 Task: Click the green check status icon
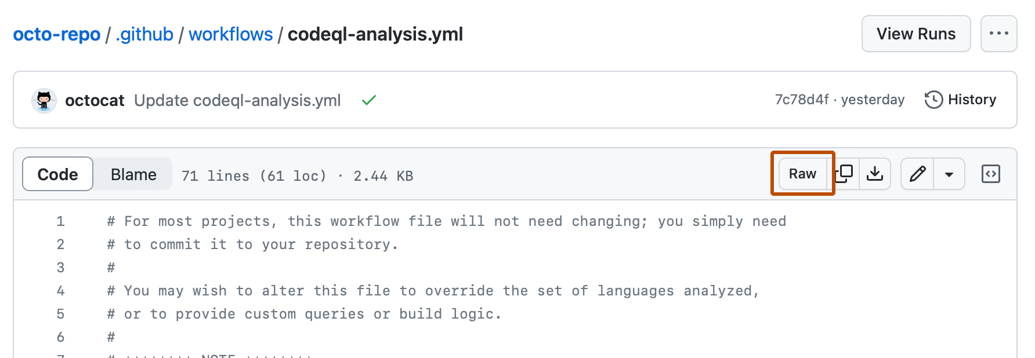369,100
